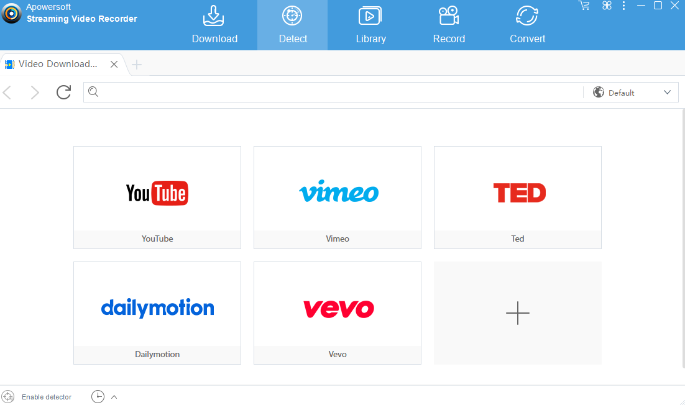Viewport: 685px width, 405px height.
Task: Click the vertical scrollbar on the page
Action: (x=683, y=238)
